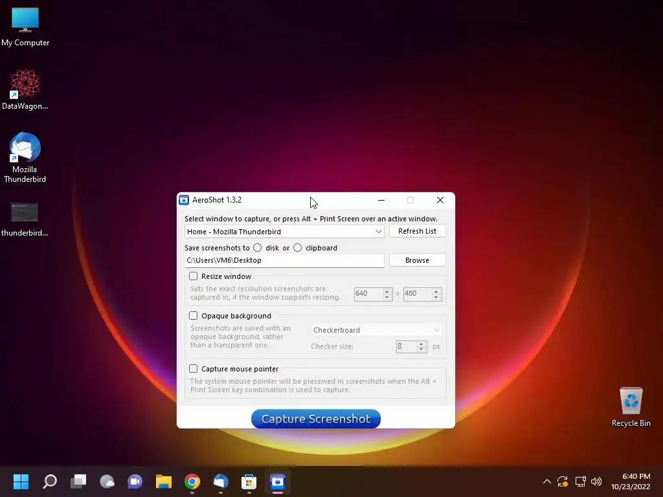Open Task View from the taskbar
The width and height of the screenshot is (663, 497).
pyautogui.click(x=78, y=481)
